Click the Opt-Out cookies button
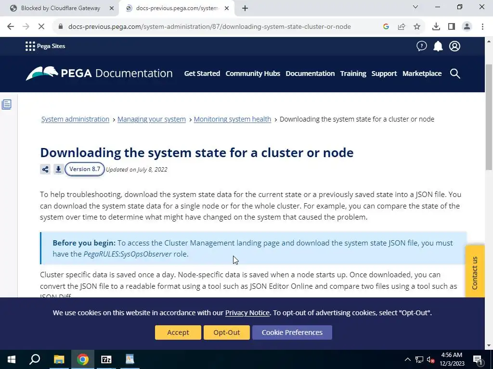493x369 pixels. point(227,332)
